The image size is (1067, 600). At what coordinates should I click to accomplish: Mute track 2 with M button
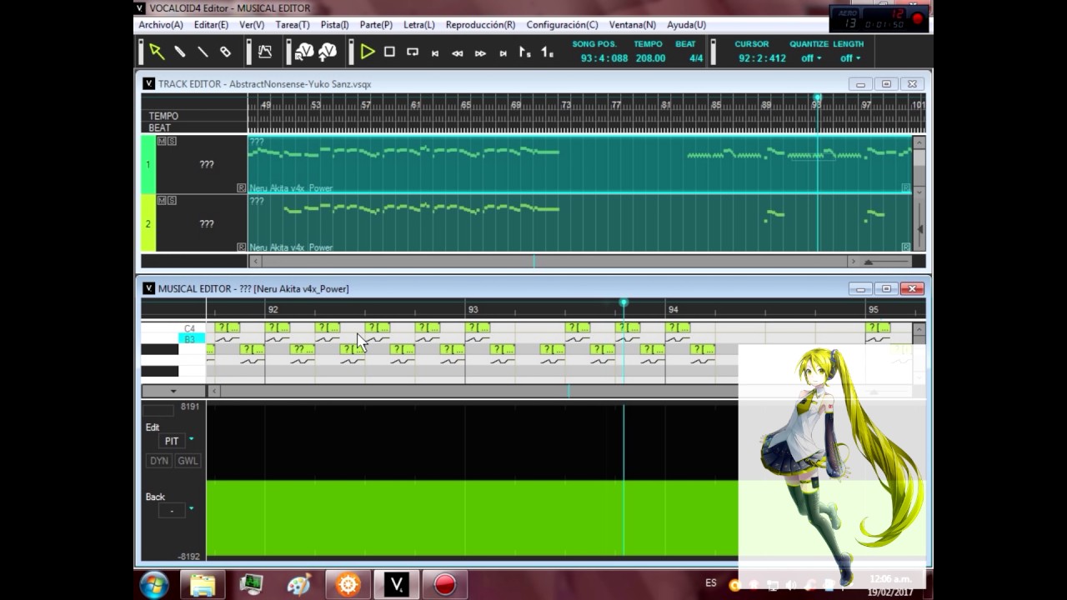click(x=162, y=200)
